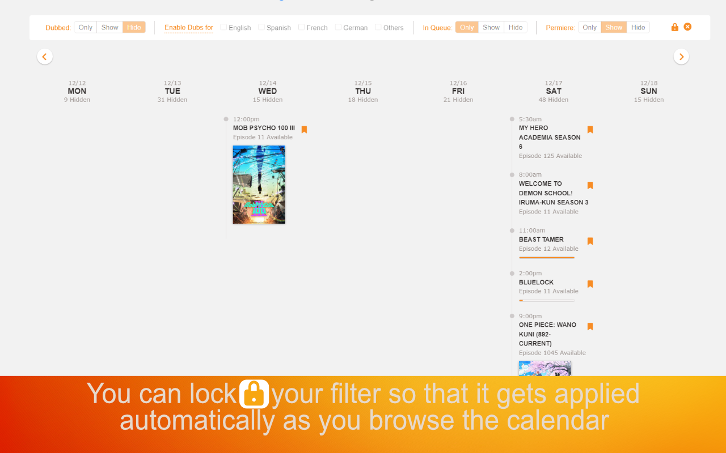Open the MOB PSYCHO 100 III poster thumbnail
Screen dimensions: 726x453
click(x=259, y=185)
